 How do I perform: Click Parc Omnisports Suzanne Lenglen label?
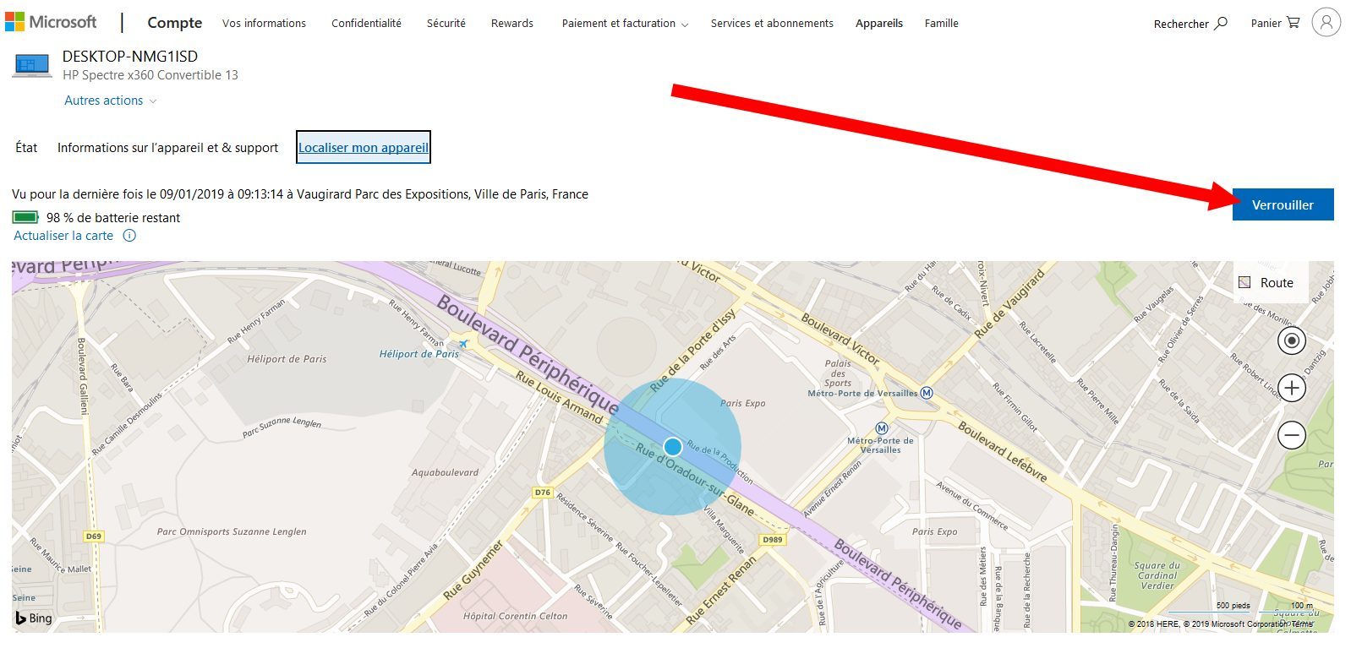[232, 531]
